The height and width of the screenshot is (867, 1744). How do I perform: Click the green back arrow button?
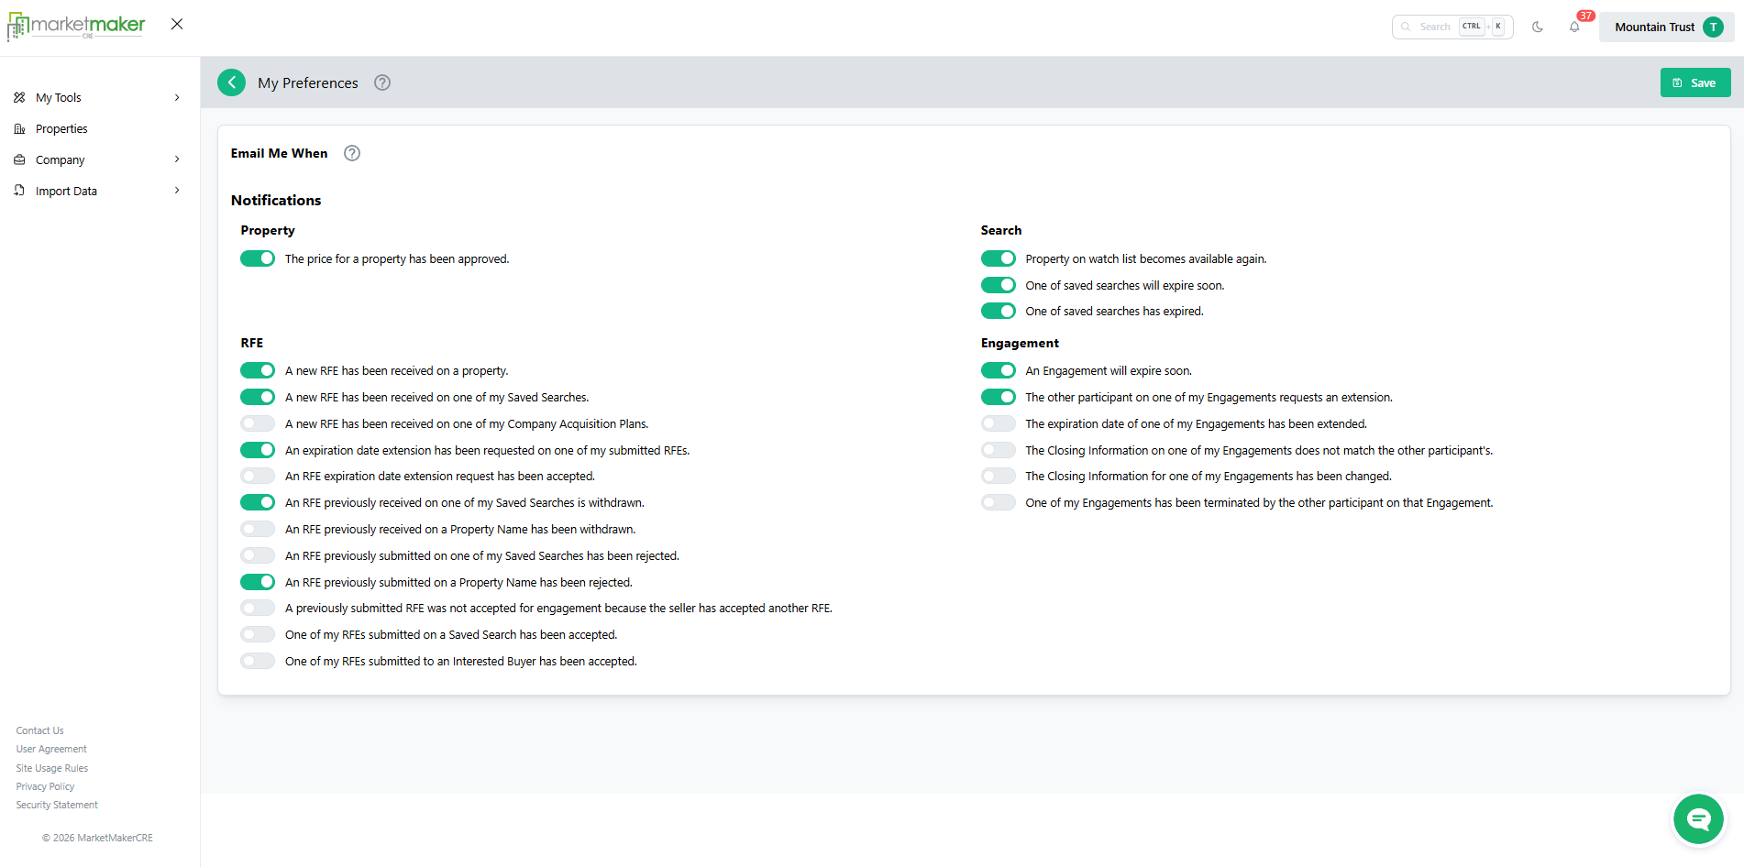232,82
